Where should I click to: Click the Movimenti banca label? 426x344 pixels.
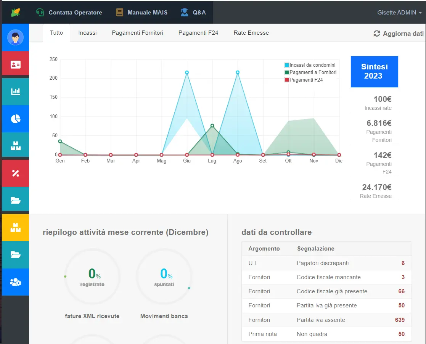pyautogui.click(x=164, y=316)
